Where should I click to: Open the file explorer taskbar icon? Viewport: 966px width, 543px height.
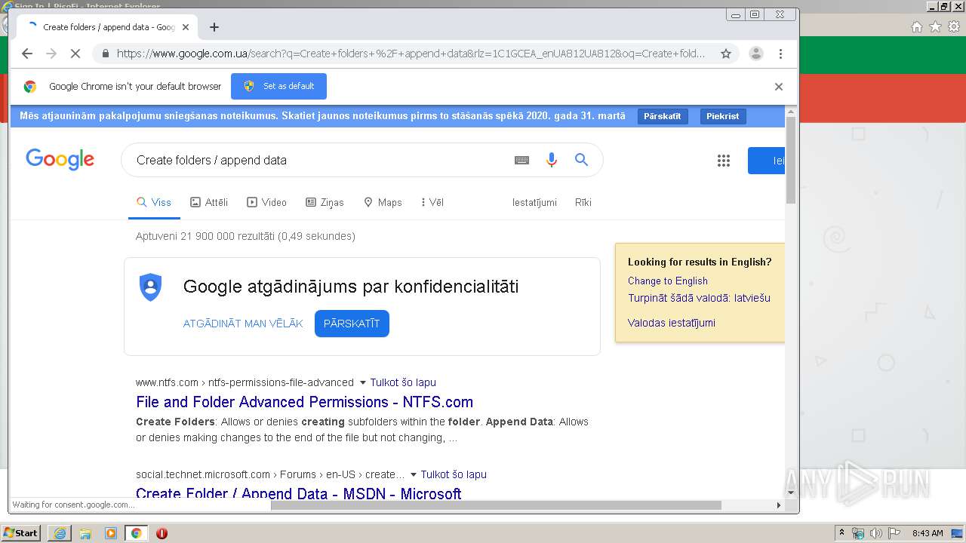(85, 533)
